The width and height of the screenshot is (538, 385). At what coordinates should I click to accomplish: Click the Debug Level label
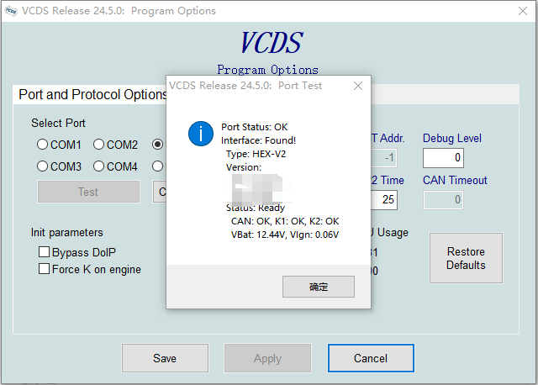click(x=452, y=139)
